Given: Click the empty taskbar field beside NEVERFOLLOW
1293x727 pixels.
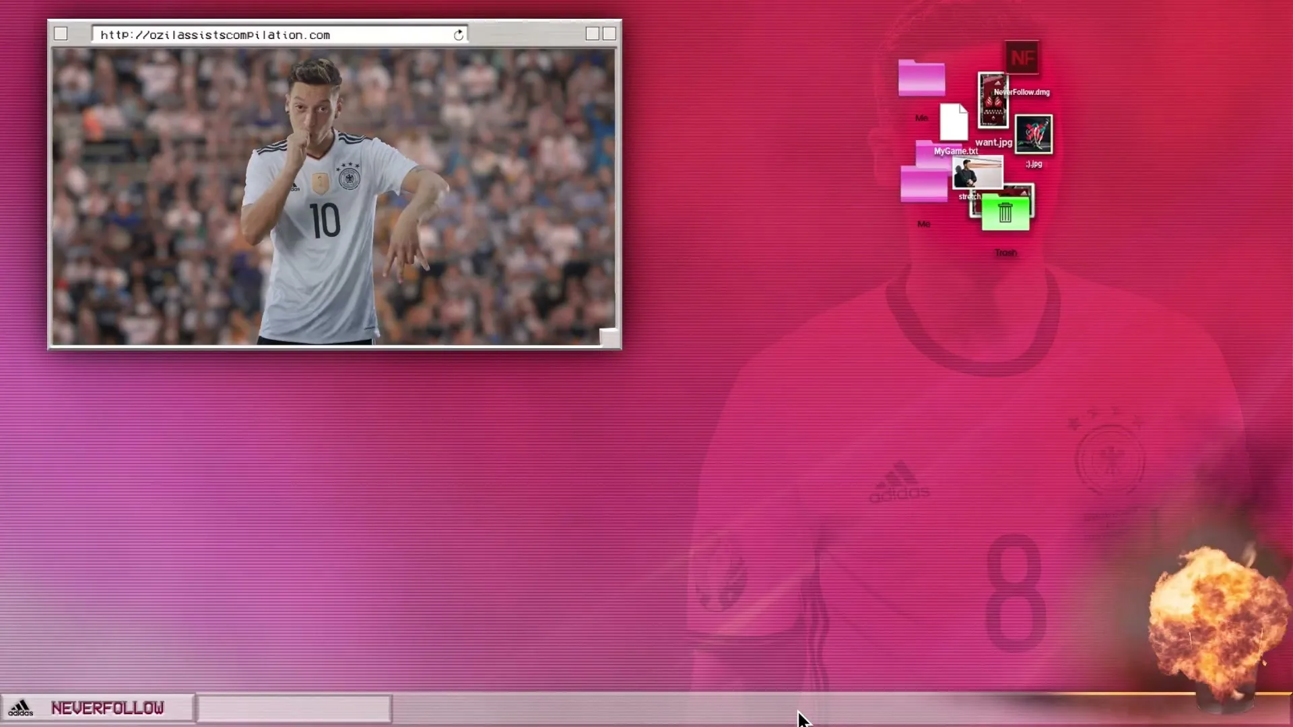Looking at the screenshot, I should 294,709.
